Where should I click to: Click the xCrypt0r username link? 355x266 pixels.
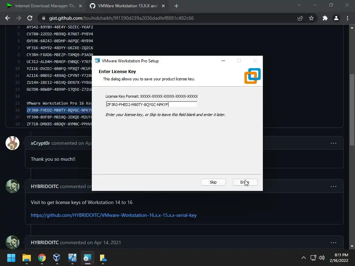[x=40, y=143]
